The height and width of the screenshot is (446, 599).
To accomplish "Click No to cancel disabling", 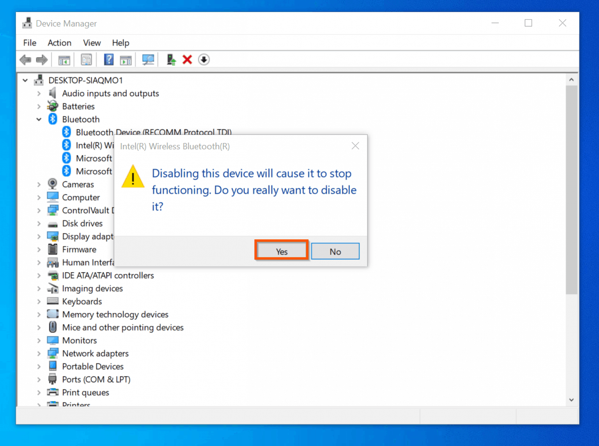I will 335,251.
